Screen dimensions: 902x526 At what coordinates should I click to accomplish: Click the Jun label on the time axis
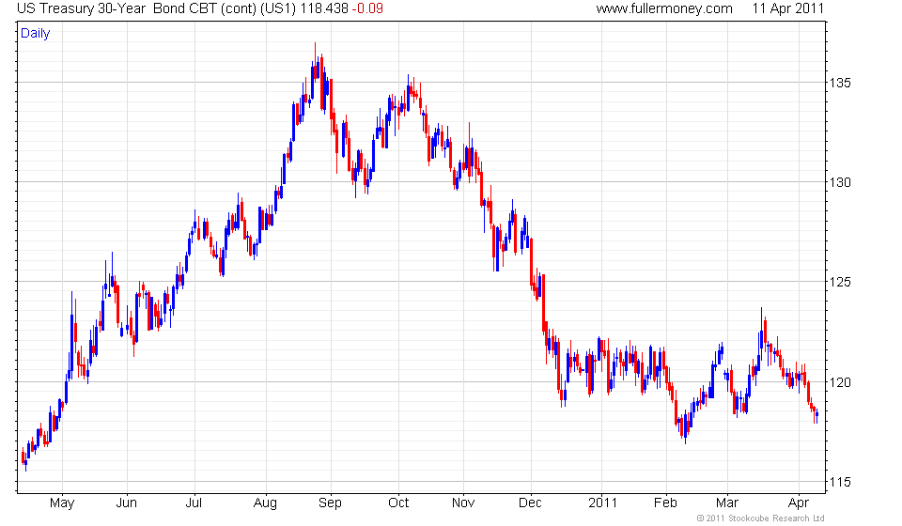tap(127, 503)
